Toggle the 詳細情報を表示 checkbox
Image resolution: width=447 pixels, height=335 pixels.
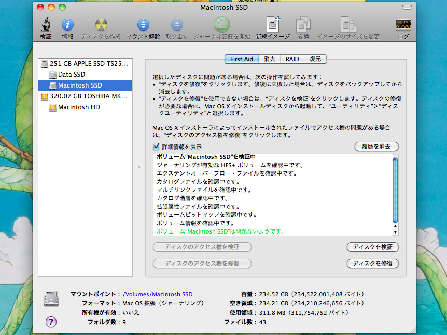coord(156,147)
